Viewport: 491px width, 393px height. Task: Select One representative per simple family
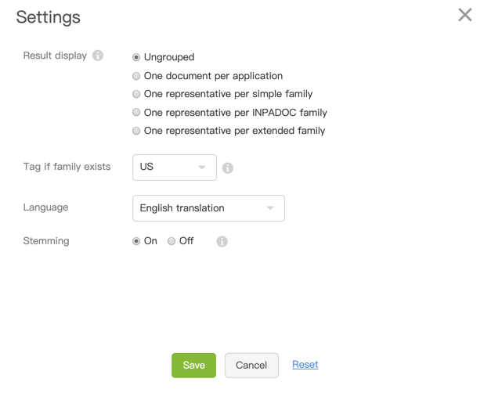point(136,94)
